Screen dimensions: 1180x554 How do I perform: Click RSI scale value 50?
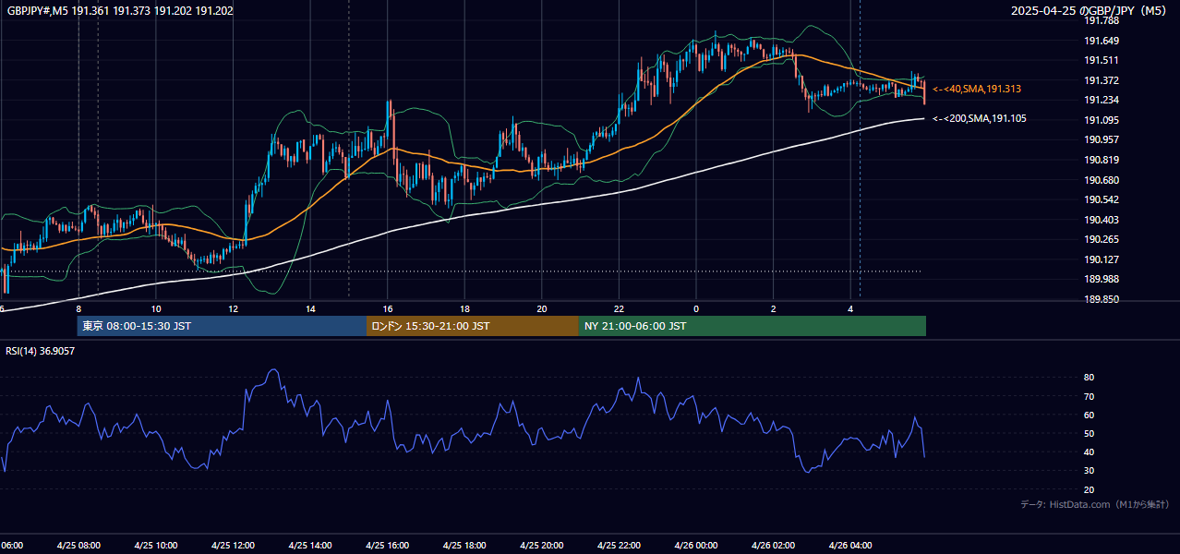[x=1090, y=433]
